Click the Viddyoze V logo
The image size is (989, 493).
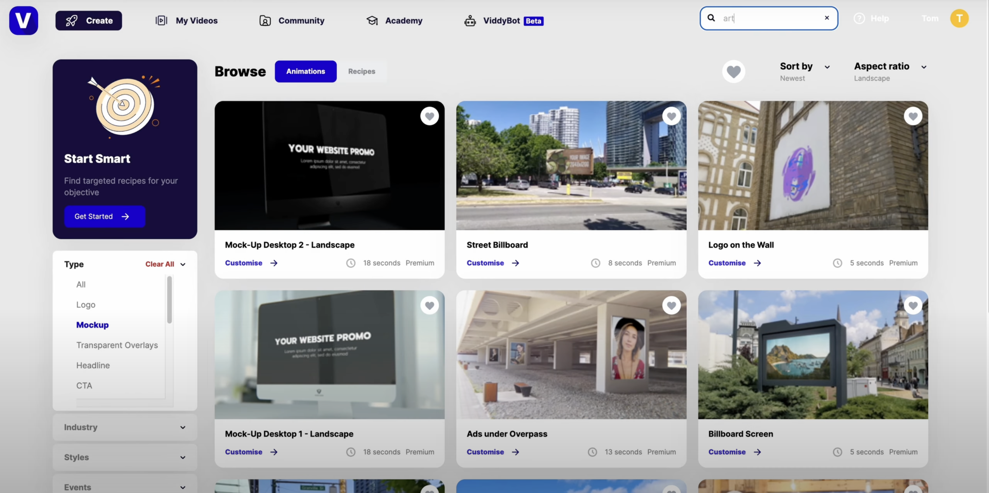tap(23, 20)
